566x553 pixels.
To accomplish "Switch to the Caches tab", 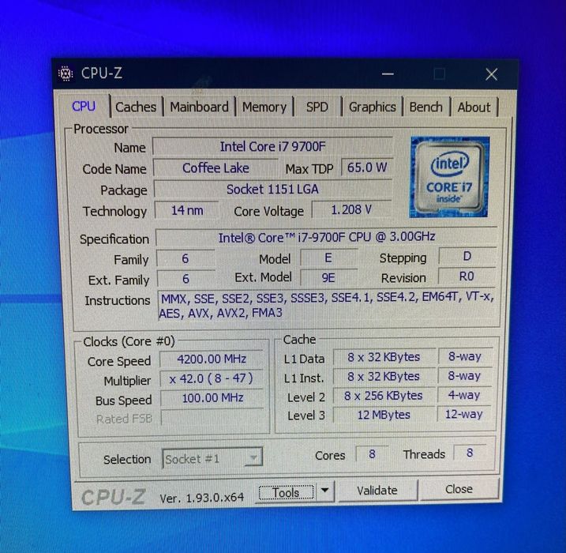I will [136, 107].
